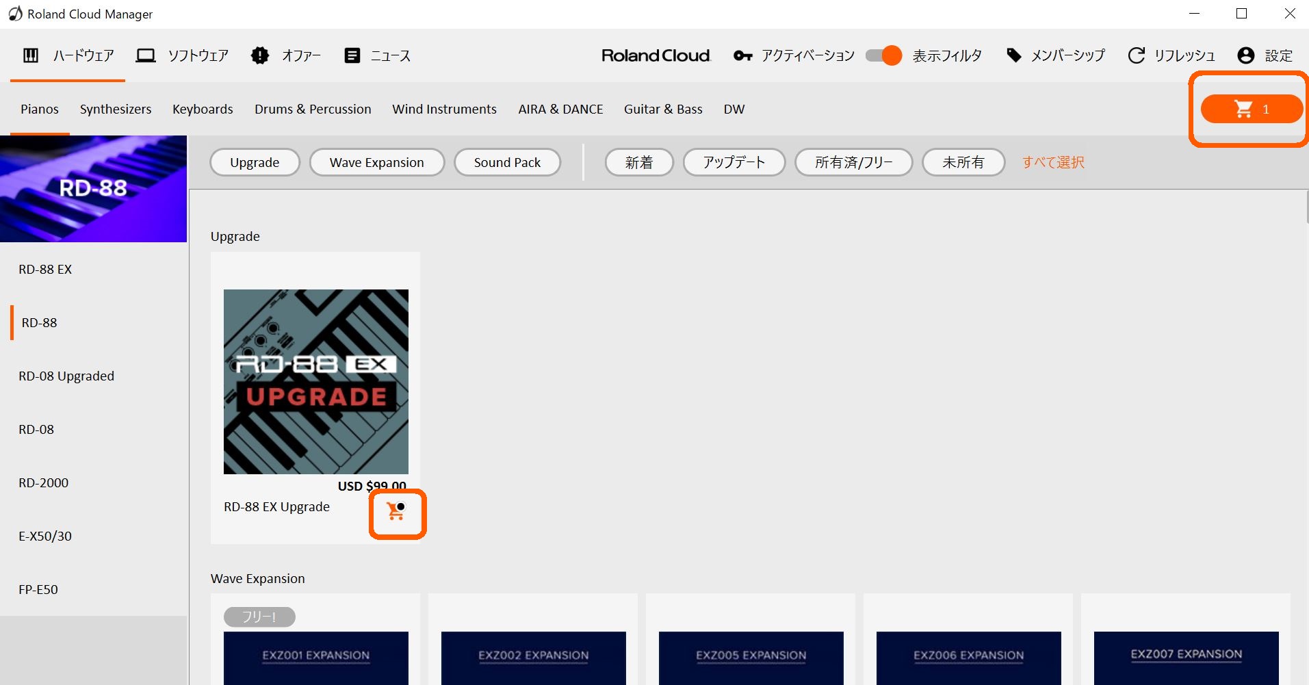Open Membership via the tag icon
Image resolution: width=1309 pixels, height=685 pixels.
point(1014,55)
